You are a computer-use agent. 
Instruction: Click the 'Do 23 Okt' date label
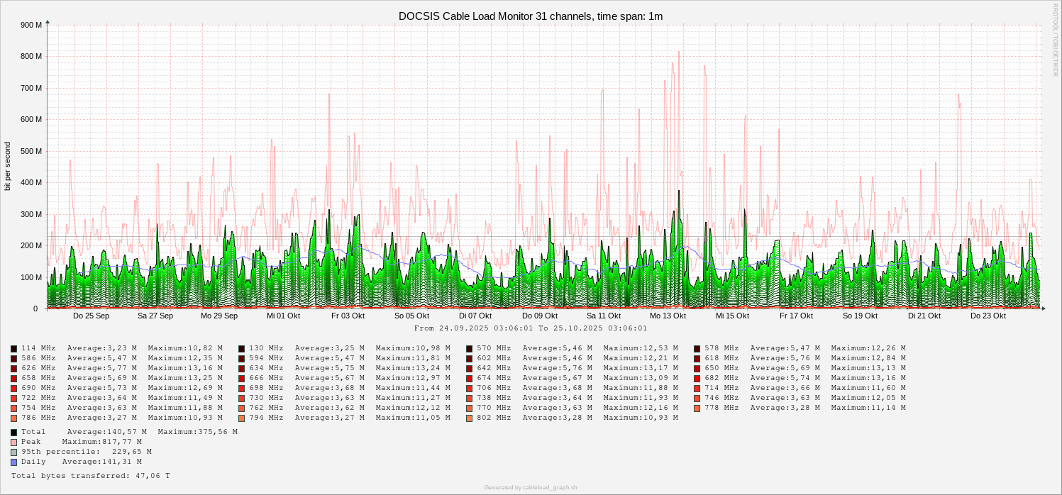988,316
